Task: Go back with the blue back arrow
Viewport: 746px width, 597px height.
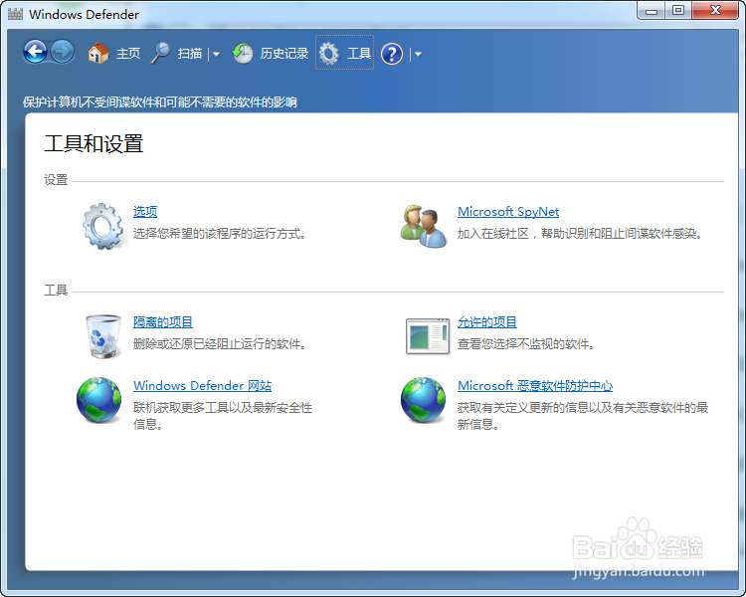Action: coord(35,52)
